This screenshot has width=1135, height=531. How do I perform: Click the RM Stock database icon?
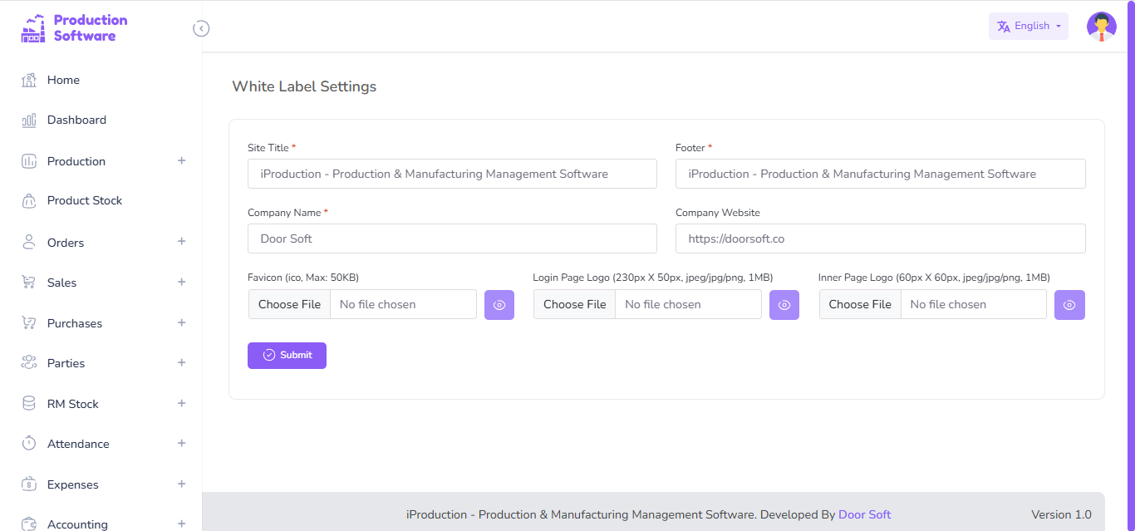tap(29, 404)
